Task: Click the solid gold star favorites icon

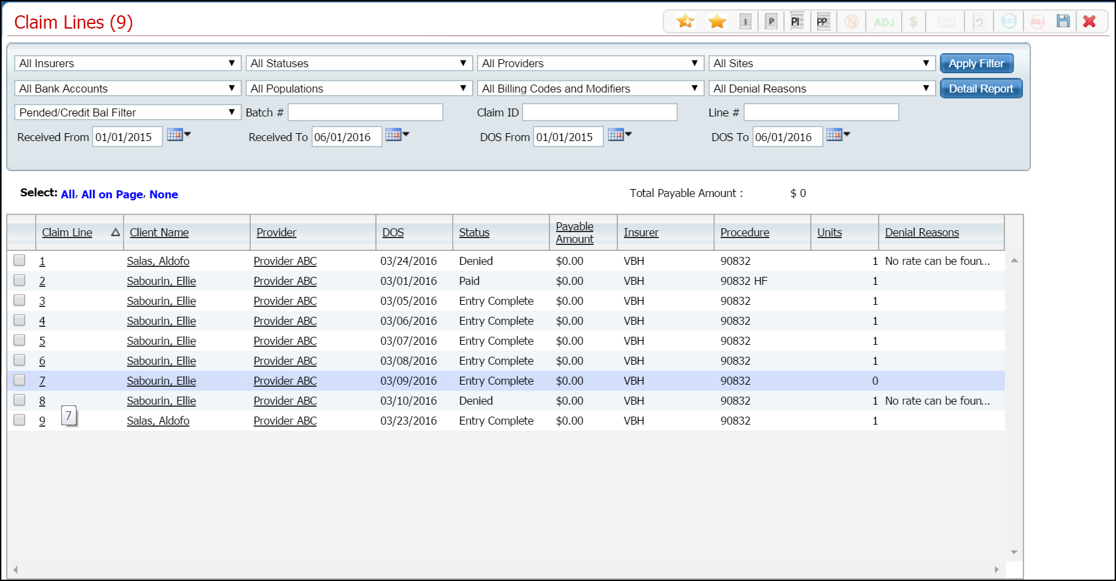Action: [x=717, y=22]
